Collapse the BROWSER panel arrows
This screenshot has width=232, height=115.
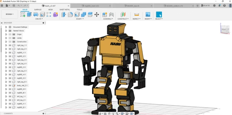tap(2, 23)
